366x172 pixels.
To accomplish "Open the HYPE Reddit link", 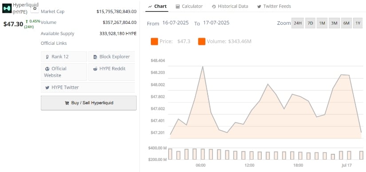I will 111,72.
